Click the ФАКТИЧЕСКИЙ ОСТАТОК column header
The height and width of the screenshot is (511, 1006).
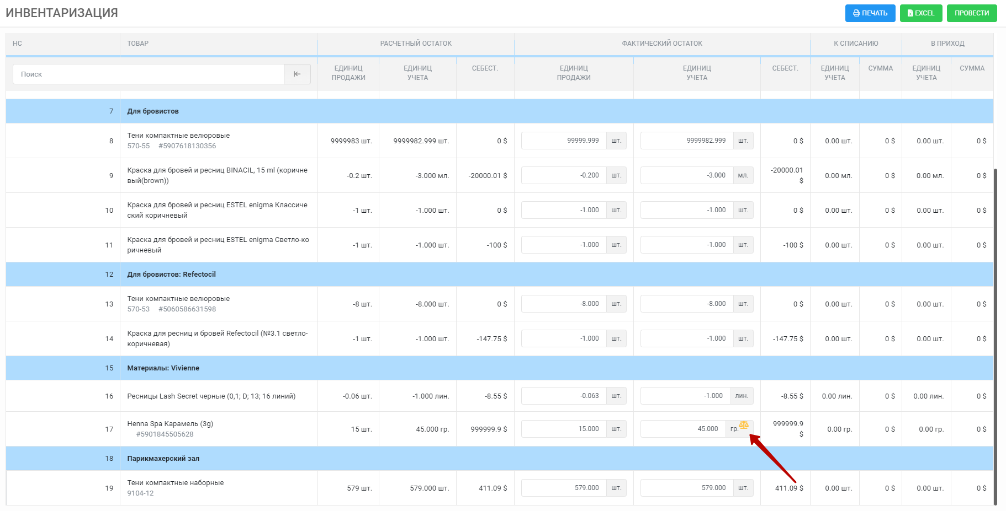[x=662, y=44]
